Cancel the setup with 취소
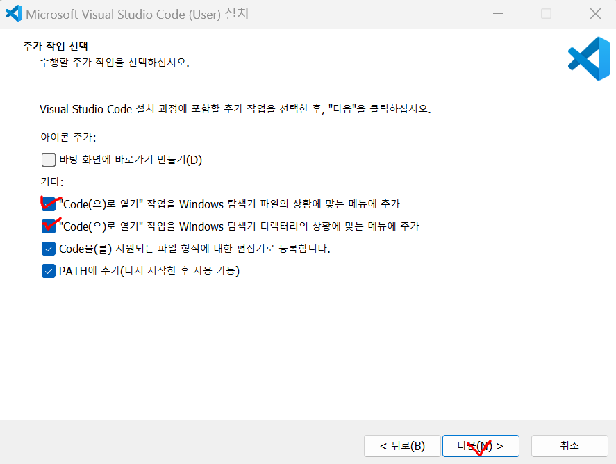The image size is (616, 464). pos(569,446)
